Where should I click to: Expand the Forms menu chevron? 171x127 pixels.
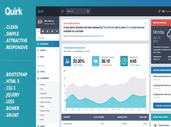57,72
